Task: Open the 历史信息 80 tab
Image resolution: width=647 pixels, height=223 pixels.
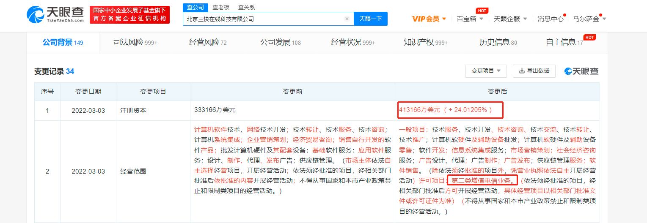Action: pyautogui.click(x=498, y=42)
